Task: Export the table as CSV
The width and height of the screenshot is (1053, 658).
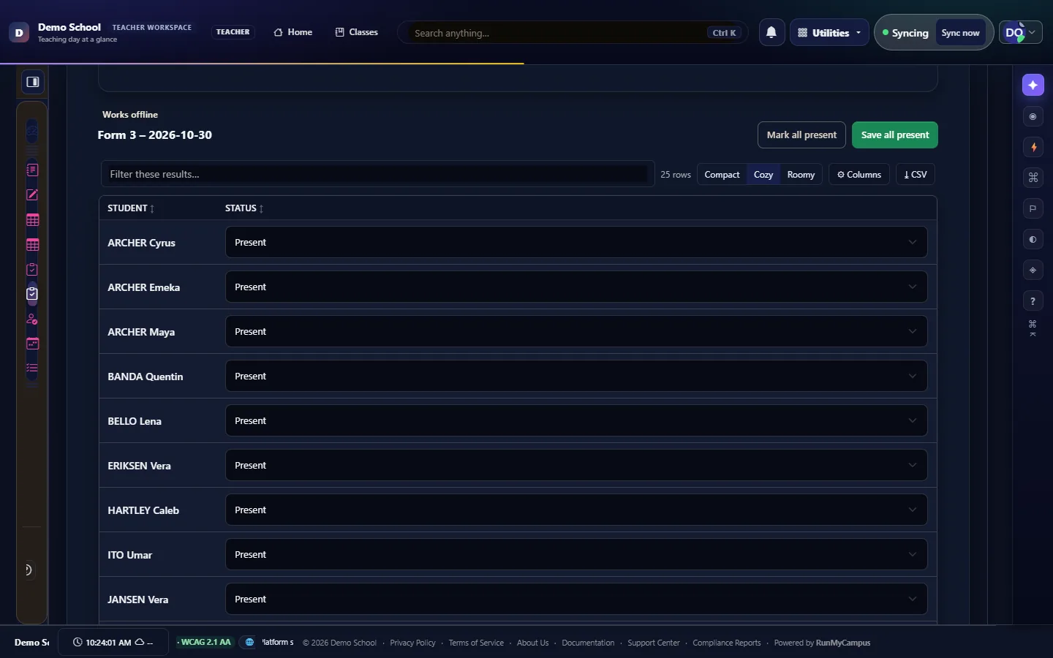Action: (916, 175)
